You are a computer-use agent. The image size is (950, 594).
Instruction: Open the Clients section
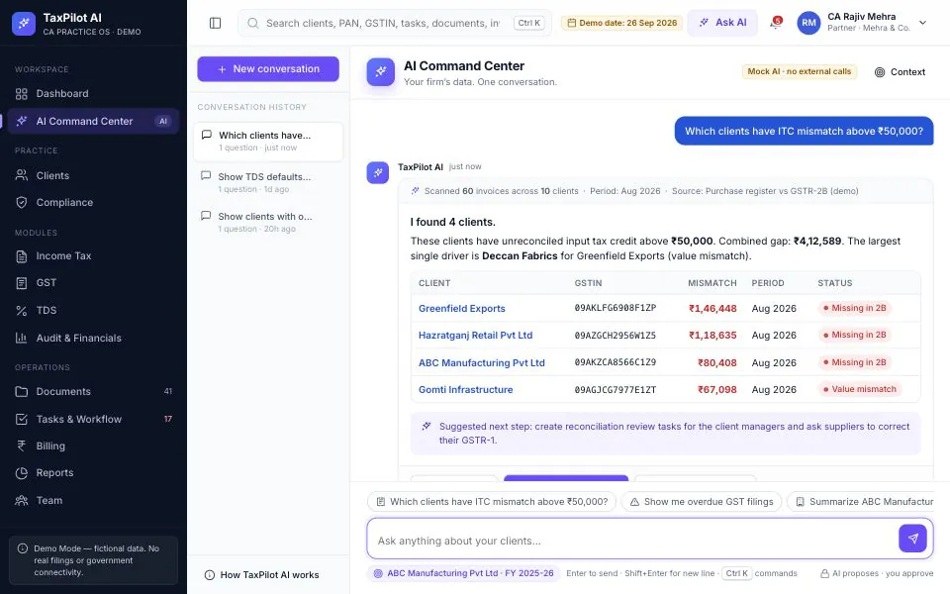pos(93,175)
